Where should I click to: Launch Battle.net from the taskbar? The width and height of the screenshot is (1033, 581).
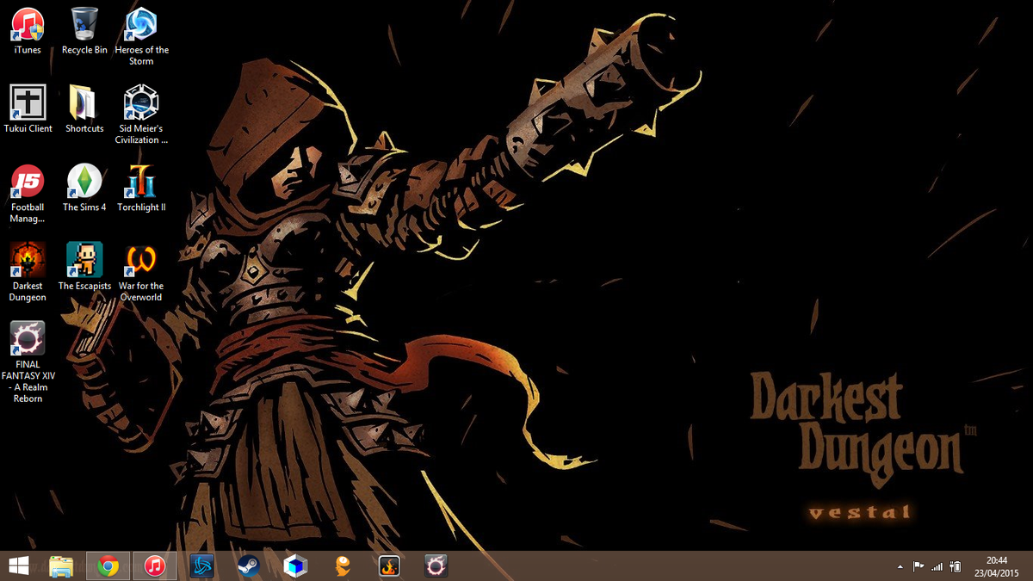[x=201, y=566]
